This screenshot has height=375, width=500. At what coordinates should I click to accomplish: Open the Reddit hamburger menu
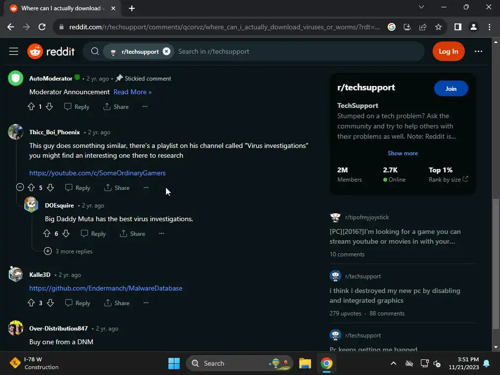[x=13, y=51]
